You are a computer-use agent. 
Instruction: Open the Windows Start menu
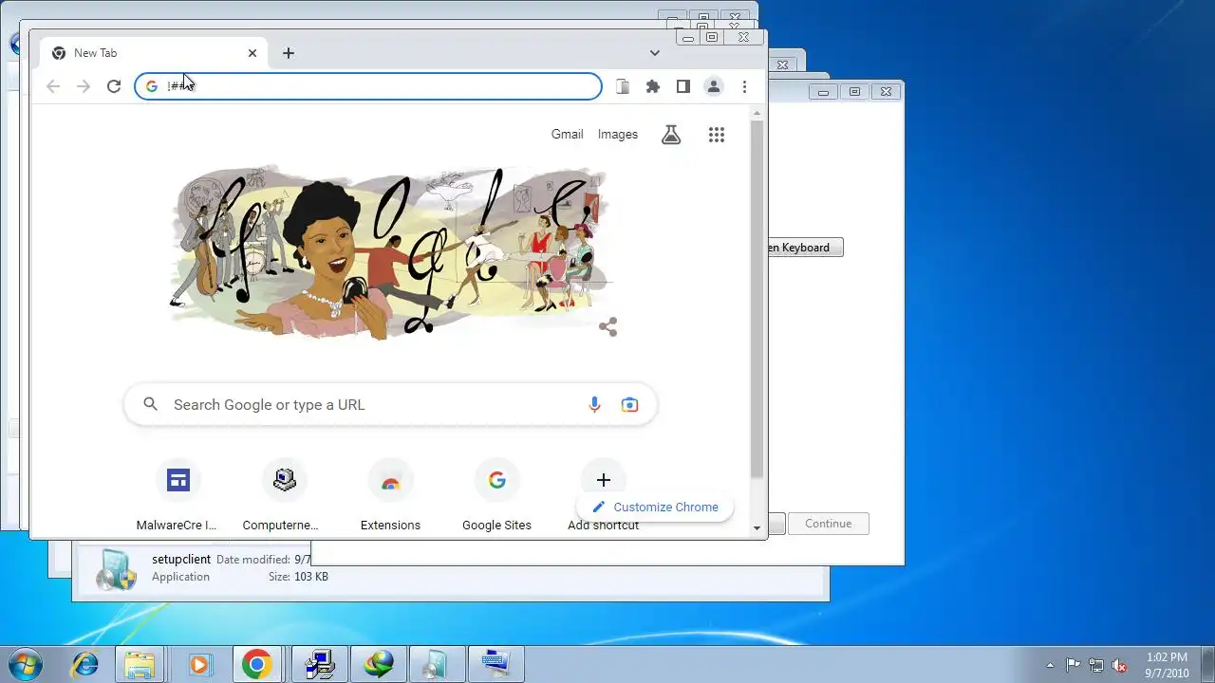pyautogui.click(x=26, y=664)
